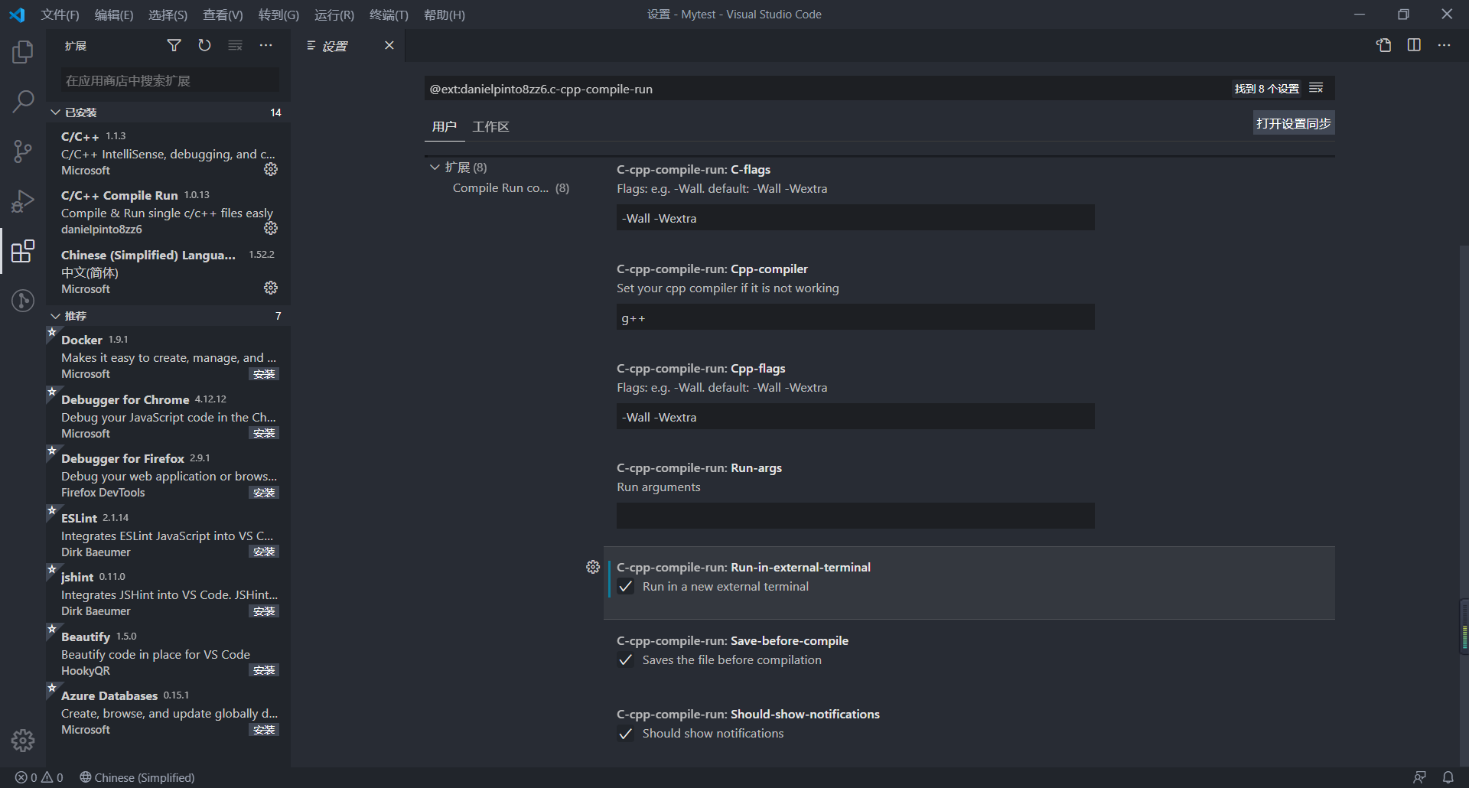This screenshot has height=788, width=1469.
Task: Clear extensions search results icon
Action: click(235, 46)
